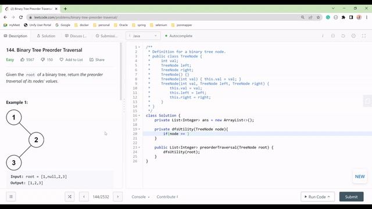Click the Run Code button
Image resolution: width=372 pixels, height=209 pixels.
[318, 197]
